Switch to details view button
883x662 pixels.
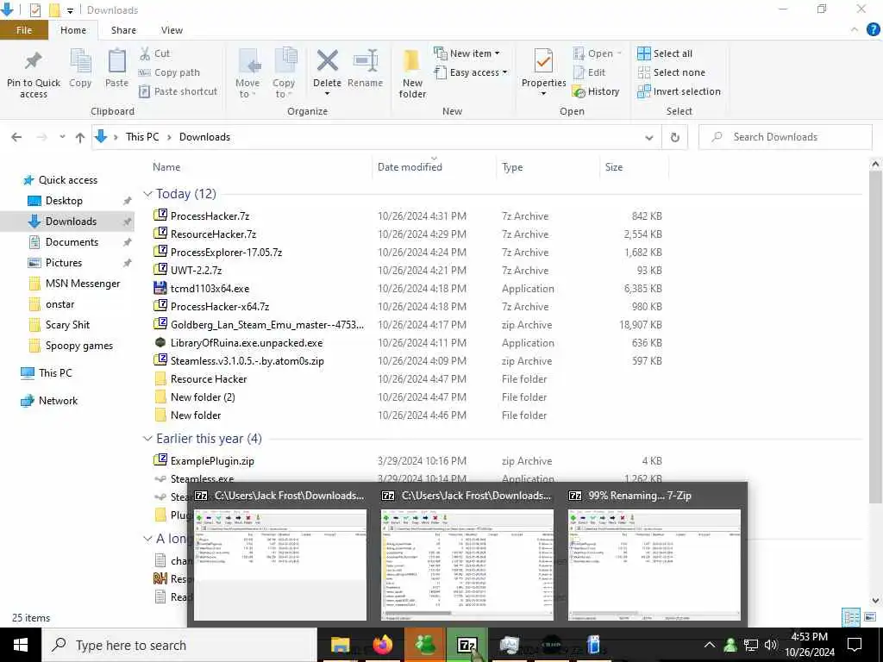851,617
